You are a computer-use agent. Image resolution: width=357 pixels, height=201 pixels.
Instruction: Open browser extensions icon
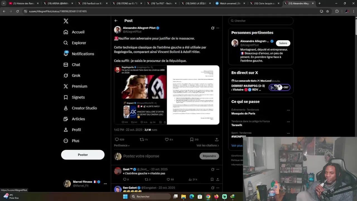(337, 11)
